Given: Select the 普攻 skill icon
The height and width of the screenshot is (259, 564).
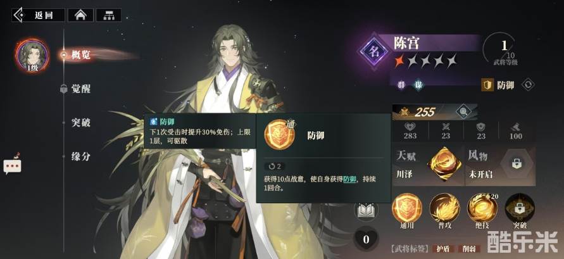Looking at the screenshot, I should coord(444,208).
